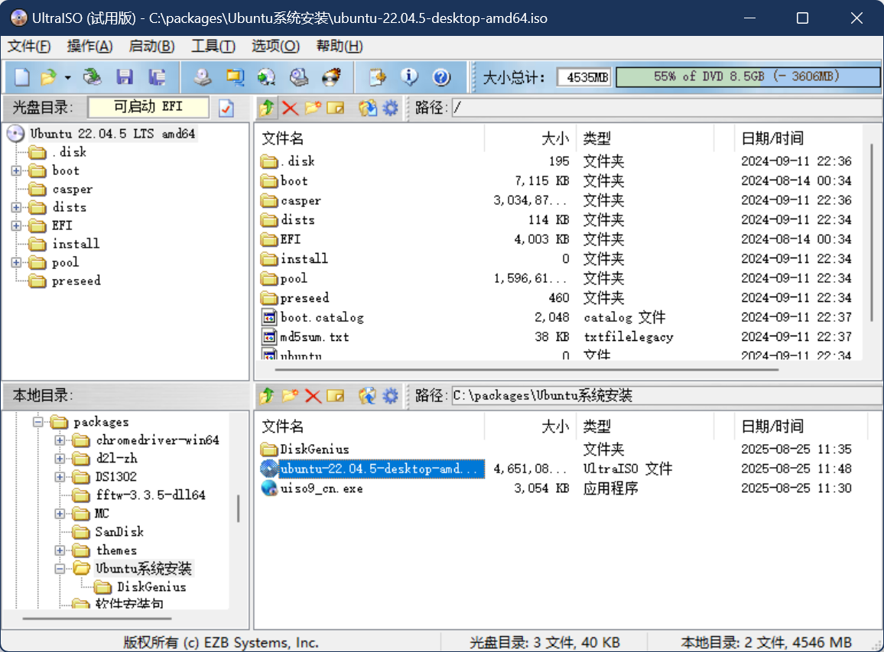Open the 启动(B) menu
Viewport: 884px width, 652px height.
coord(151,46)
